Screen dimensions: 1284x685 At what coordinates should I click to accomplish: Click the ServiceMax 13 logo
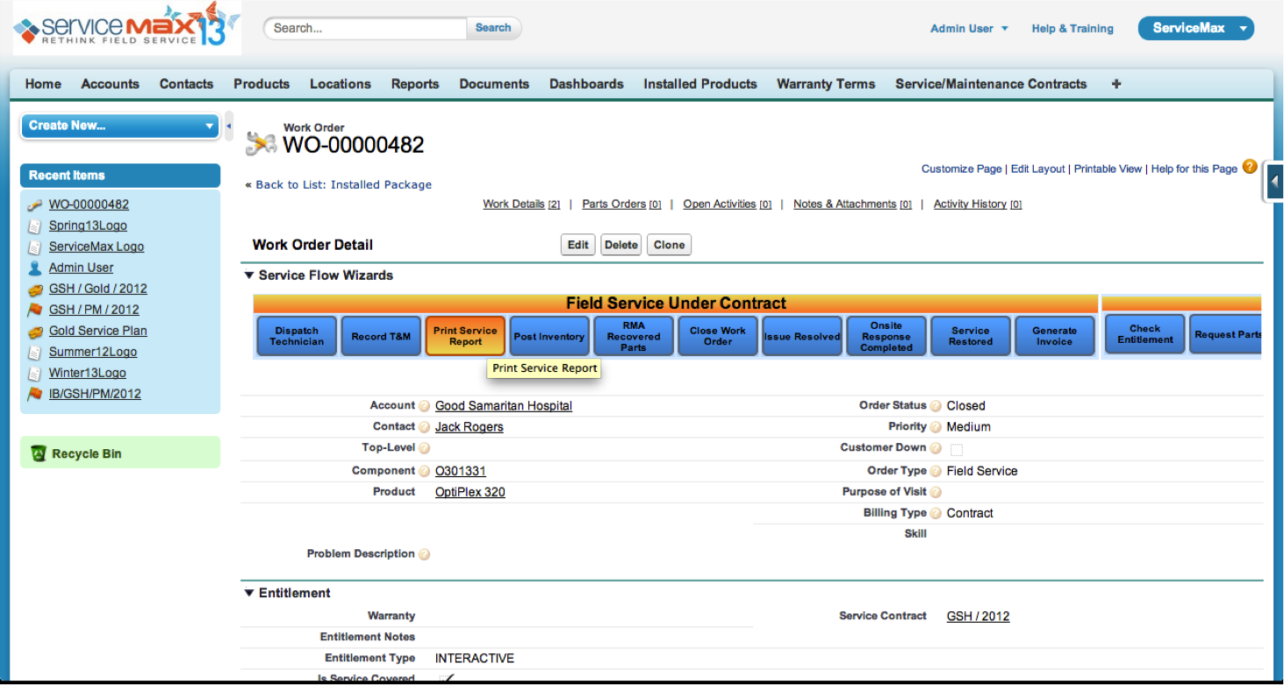(x=126, y=28)
